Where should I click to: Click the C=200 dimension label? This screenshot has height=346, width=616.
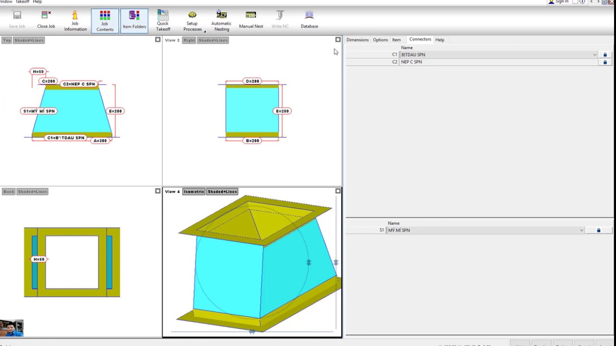tap(49, 81)
